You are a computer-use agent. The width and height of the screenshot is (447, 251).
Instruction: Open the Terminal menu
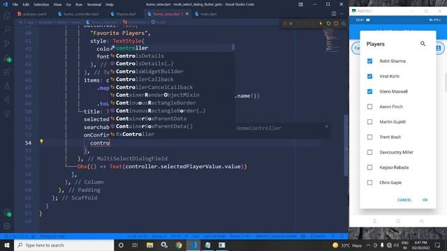click(x=94, y=5)
